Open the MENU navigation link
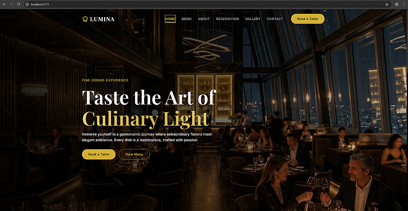 point(186,19)
